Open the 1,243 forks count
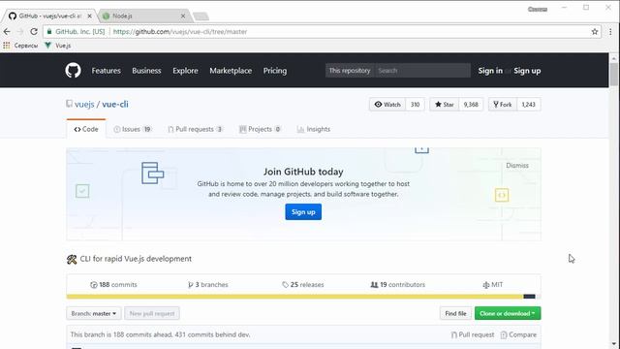 [x=528, y=105]
